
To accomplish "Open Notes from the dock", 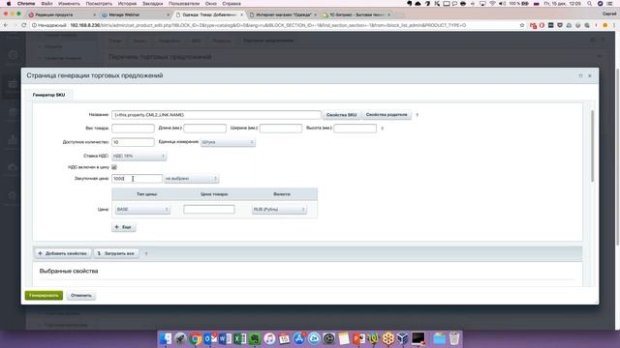I will [344, 338].
